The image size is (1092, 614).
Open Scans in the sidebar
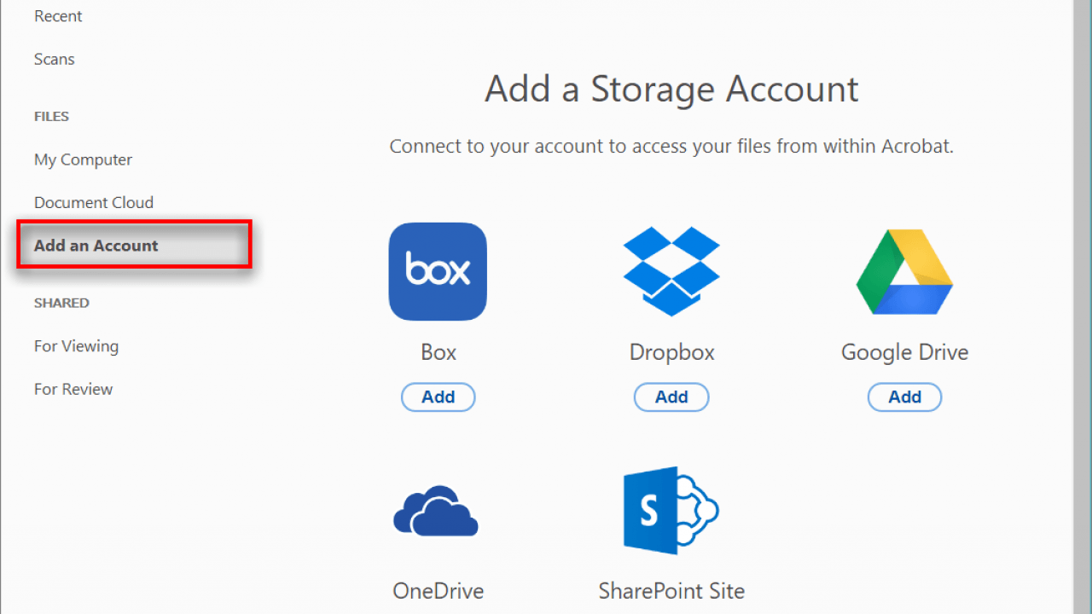point(55,59)
